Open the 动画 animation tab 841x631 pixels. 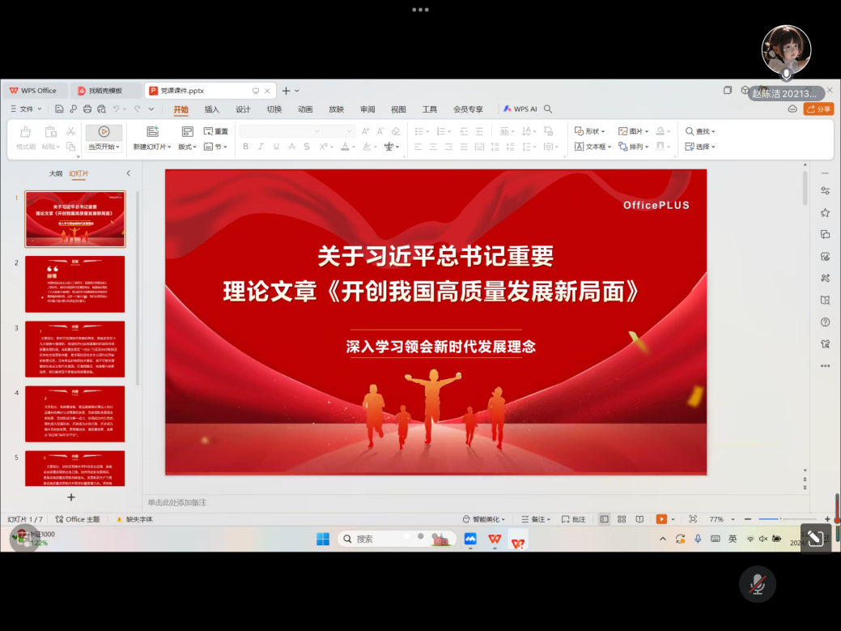305,109
